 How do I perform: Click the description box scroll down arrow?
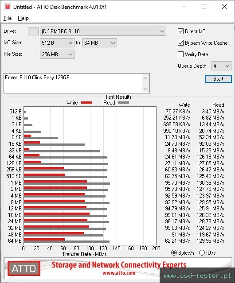pyautogui.click(x=145, y=89)
